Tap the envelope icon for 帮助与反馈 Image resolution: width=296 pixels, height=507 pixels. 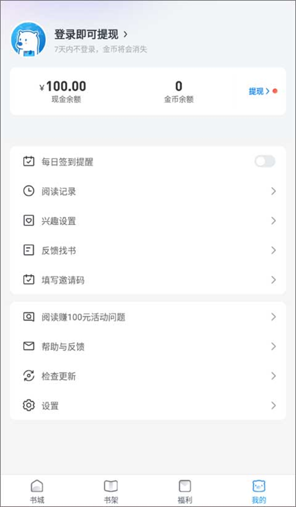click(x=29, y=346)
